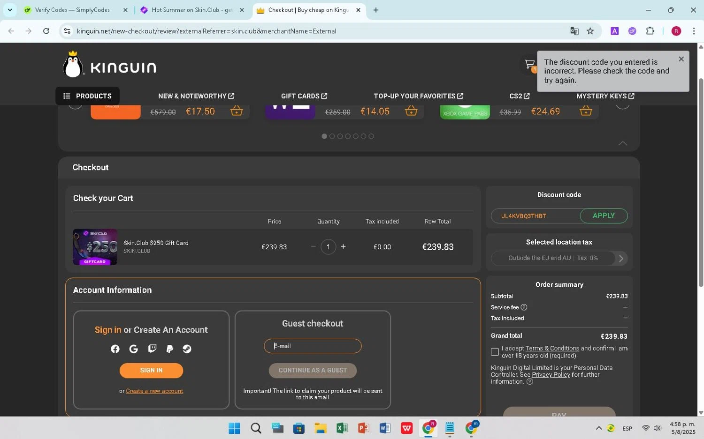This screenshot has width=704, height=439.
Task: Click the Sign in text link
Action: [x=108, y=330]
